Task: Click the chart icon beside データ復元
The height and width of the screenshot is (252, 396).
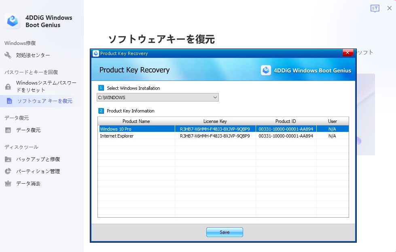Action: point(8,130)
